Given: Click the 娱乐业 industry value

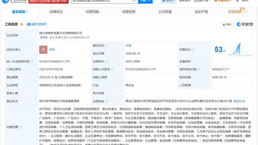Looking at the screenshot, I should pos(130,85).
